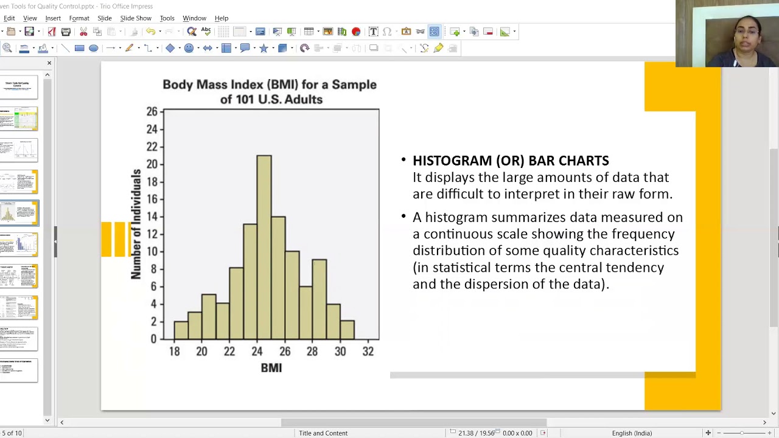Open the Help menu
The image size is (779, 438).
click(222, 18)
